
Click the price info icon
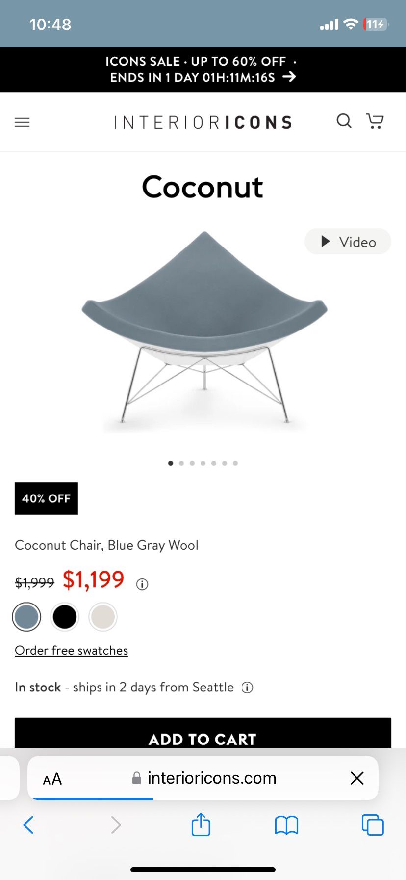(142, 584)
